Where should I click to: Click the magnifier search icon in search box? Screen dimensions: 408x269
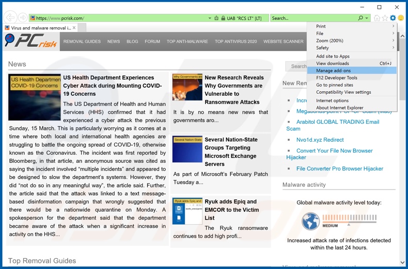360,18
